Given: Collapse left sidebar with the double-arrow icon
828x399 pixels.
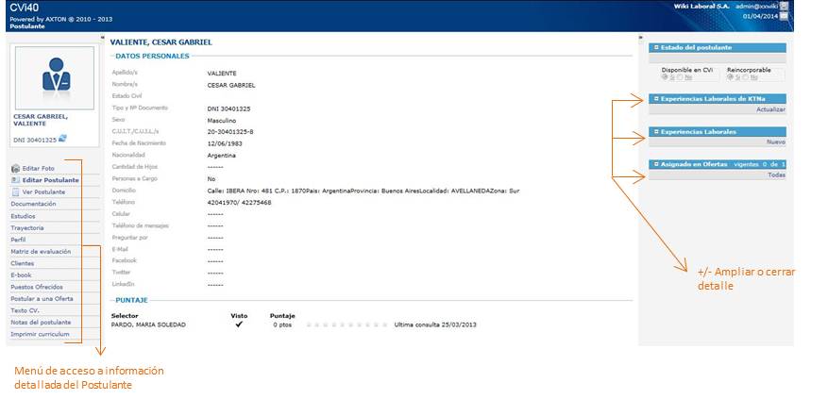Looking at the screenshot, I should [101, 39].
